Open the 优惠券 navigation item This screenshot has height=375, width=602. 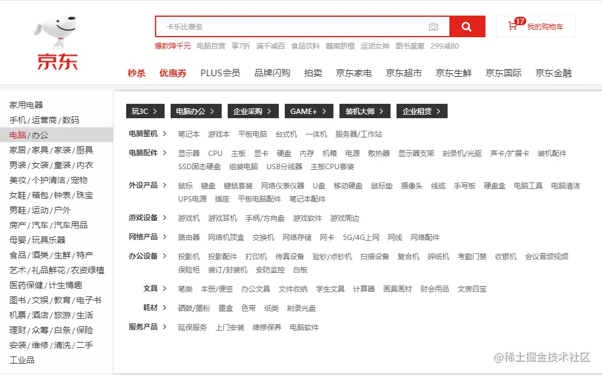pyautogui.click(x=173, y=73)
